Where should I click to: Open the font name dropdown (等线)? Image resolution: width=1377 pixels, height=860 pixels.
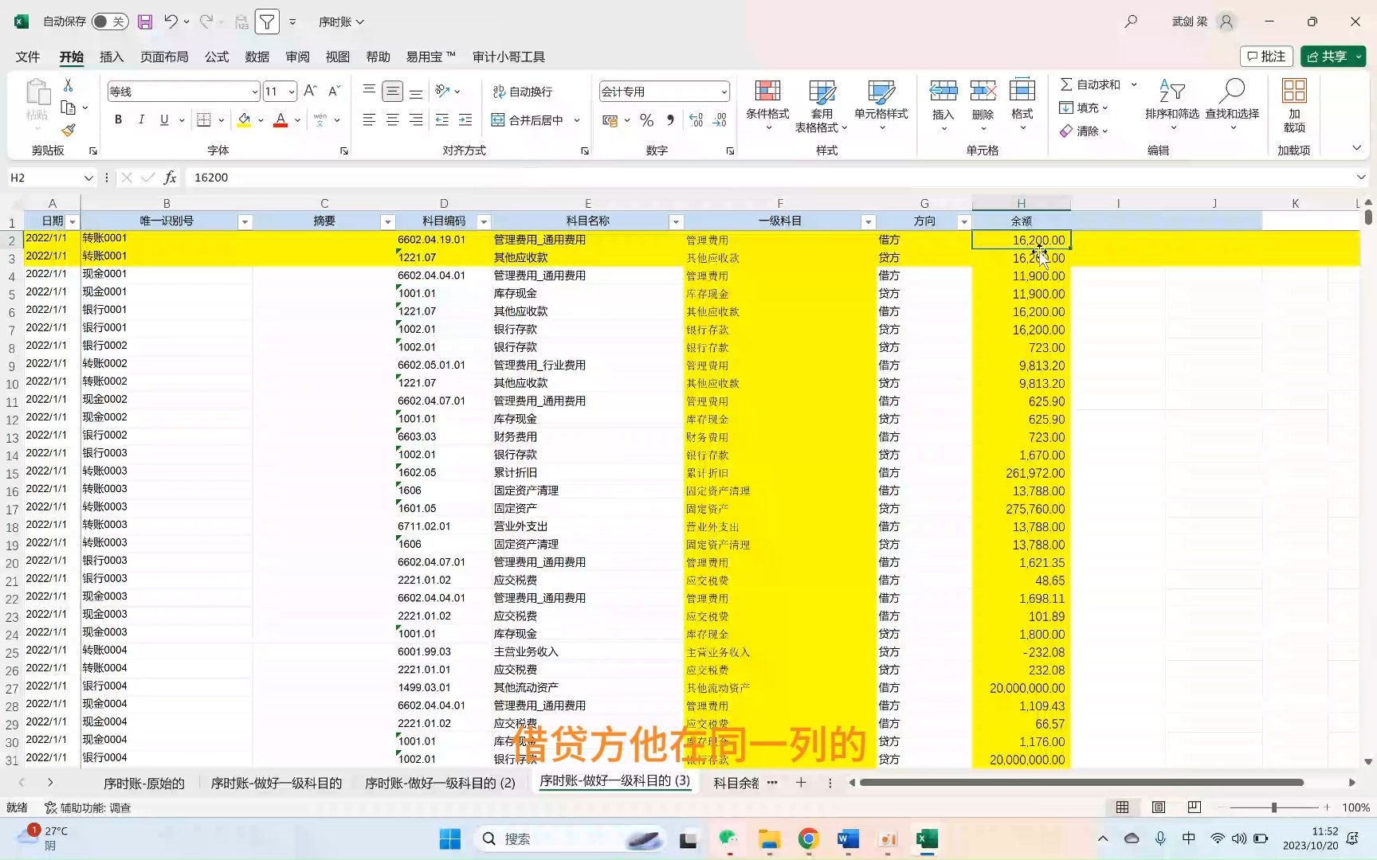(255, 92)
